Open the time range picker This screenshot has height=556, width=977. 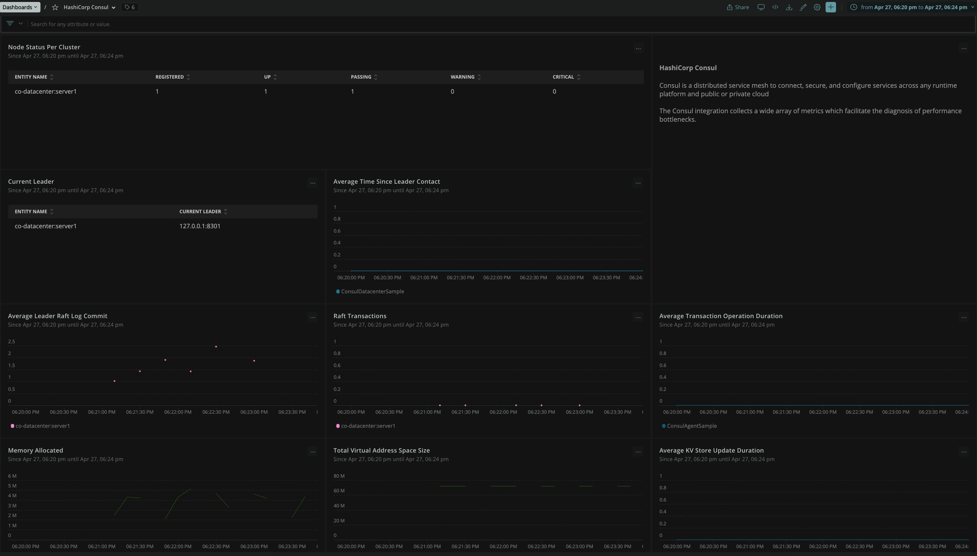pos(912,7)
